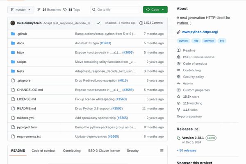The image size is (246, 164).
Task: Open the docs folder
Action: [20, 43]
